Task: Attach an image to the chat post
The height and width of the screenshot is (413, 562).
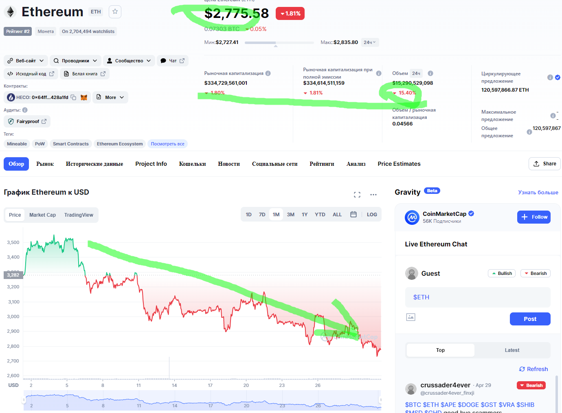Action: coord(411,317)
